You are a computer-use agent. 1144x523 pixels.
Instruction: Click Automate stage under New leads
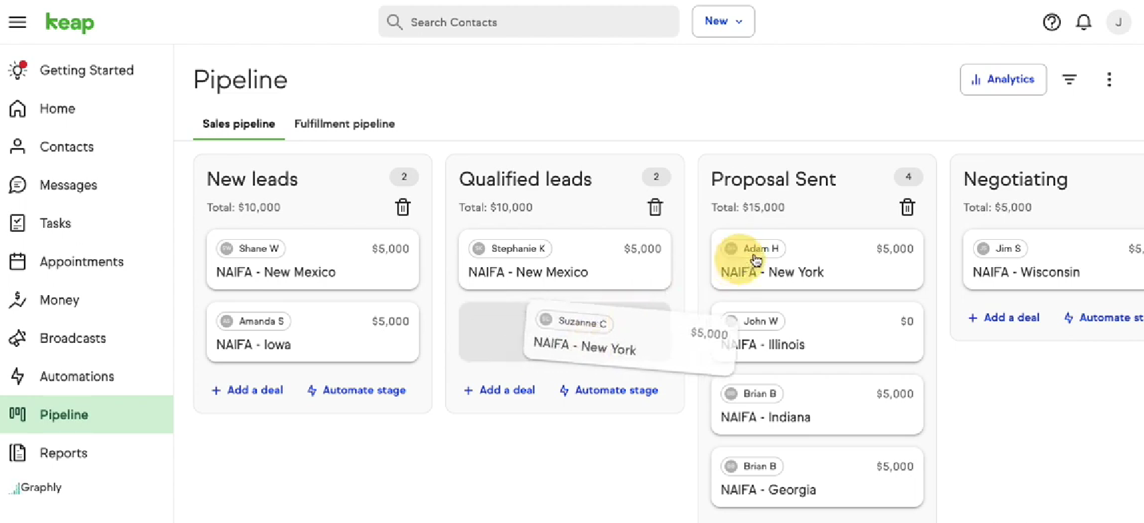coord(357,390)
